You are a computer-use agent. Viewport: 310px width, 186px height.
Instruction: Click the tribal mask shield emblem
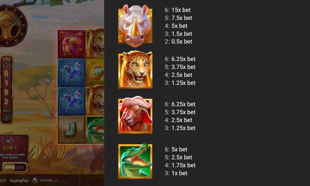click(11, 26)
